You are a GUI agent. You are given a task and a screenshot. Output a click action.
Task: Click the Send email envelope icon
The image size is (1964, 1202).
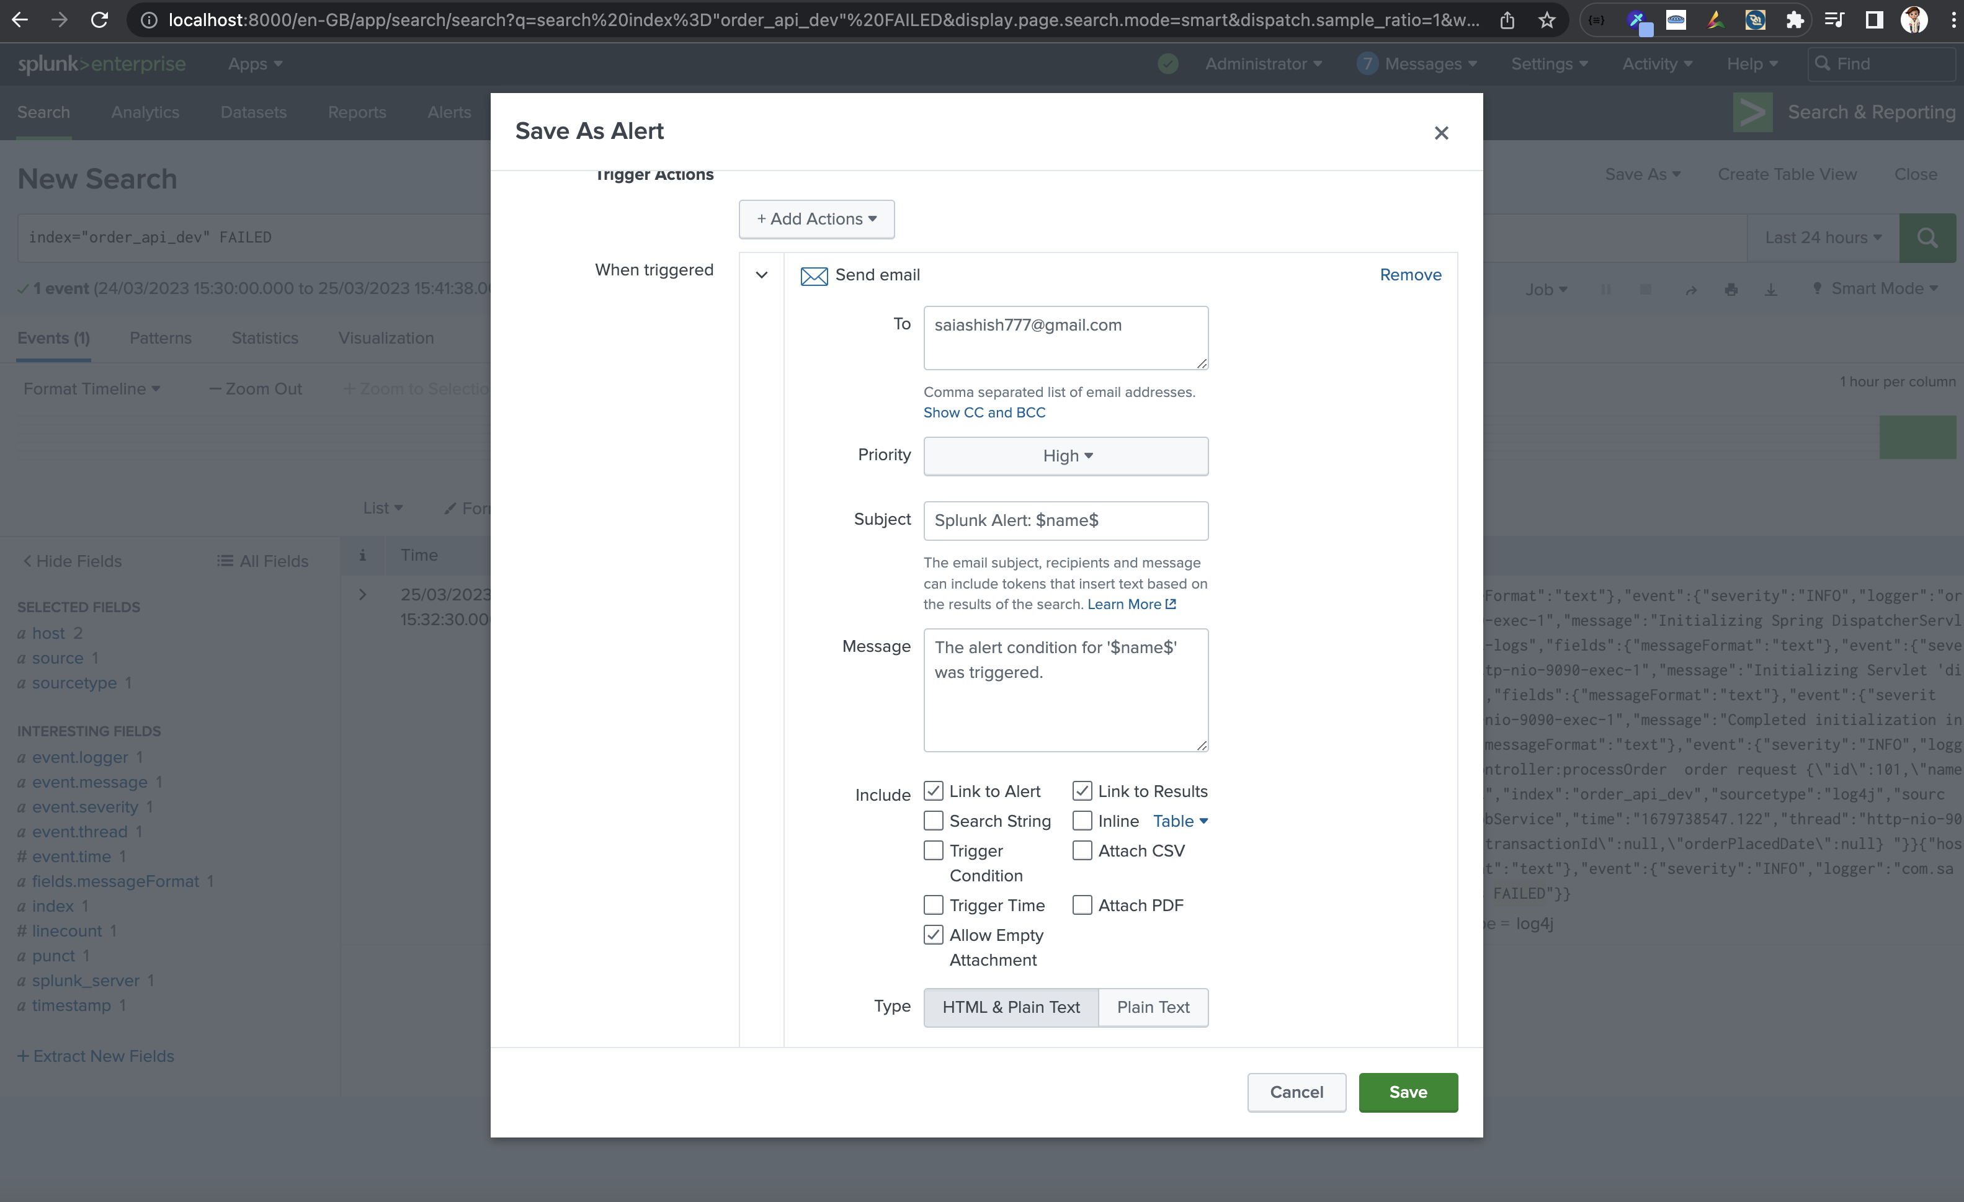(814, 275)
